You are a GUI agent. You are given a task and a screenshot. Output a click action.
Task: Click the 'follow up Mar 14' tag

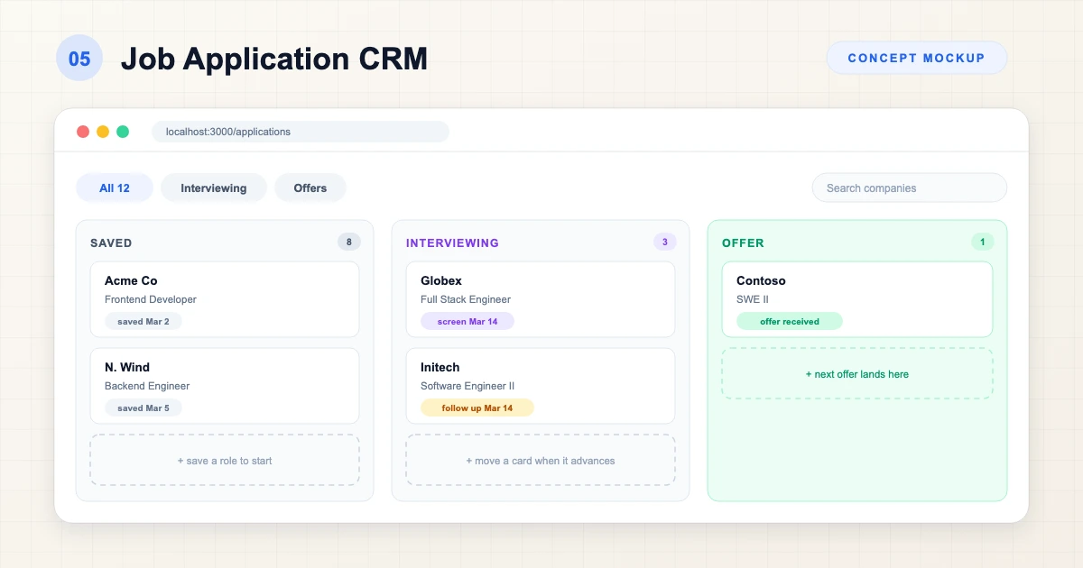point(477,408)
